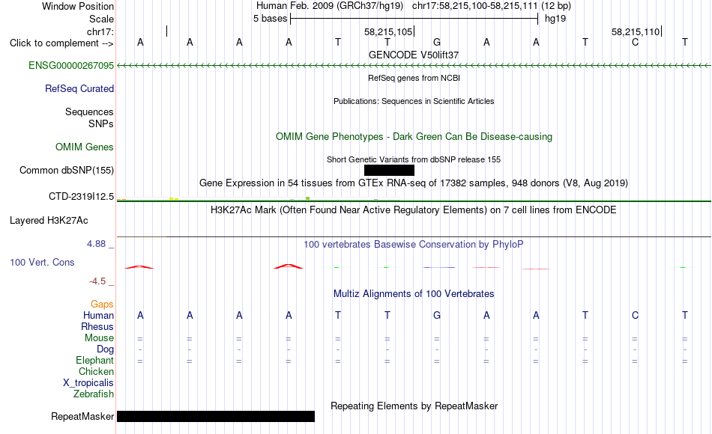Image resolution: width=712 pixels, height=434 pixels.
Task: Click the GTEx Gene Expression title
Action: coord(414,183)
